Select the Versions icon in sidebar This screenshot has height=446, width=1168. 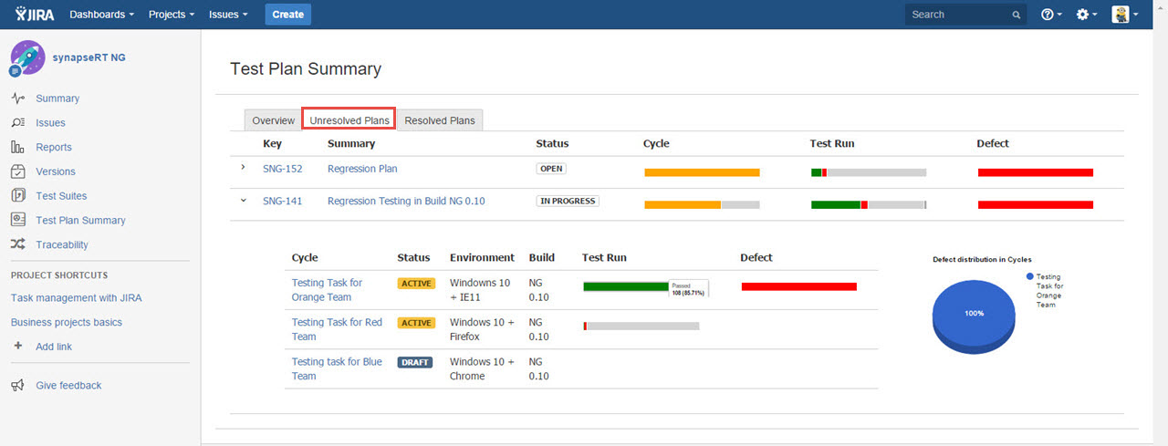tap(18, 171)
